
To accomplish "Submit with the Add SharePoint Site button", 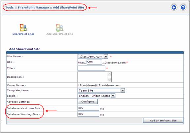I will pyautogui.click(x=163, y=120).
